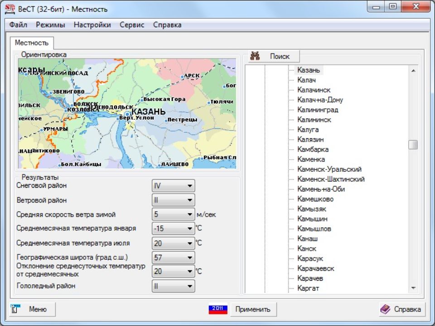Select Калининград in the city list
The width and height of the screenshot is (435, 326).
coord(318,110)
